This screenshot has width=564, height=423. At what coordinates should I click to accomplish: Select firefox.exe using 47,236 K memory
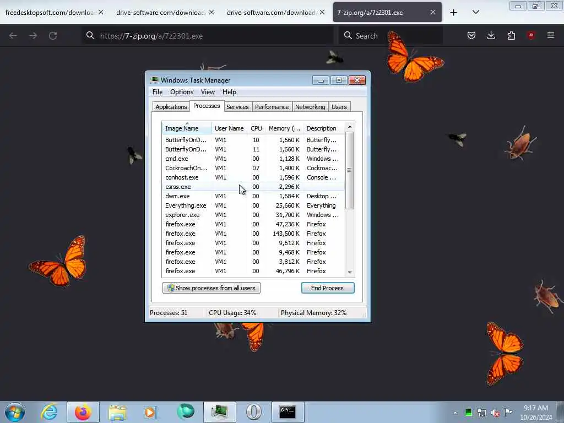pyautogui.click(x=253, y=224)
